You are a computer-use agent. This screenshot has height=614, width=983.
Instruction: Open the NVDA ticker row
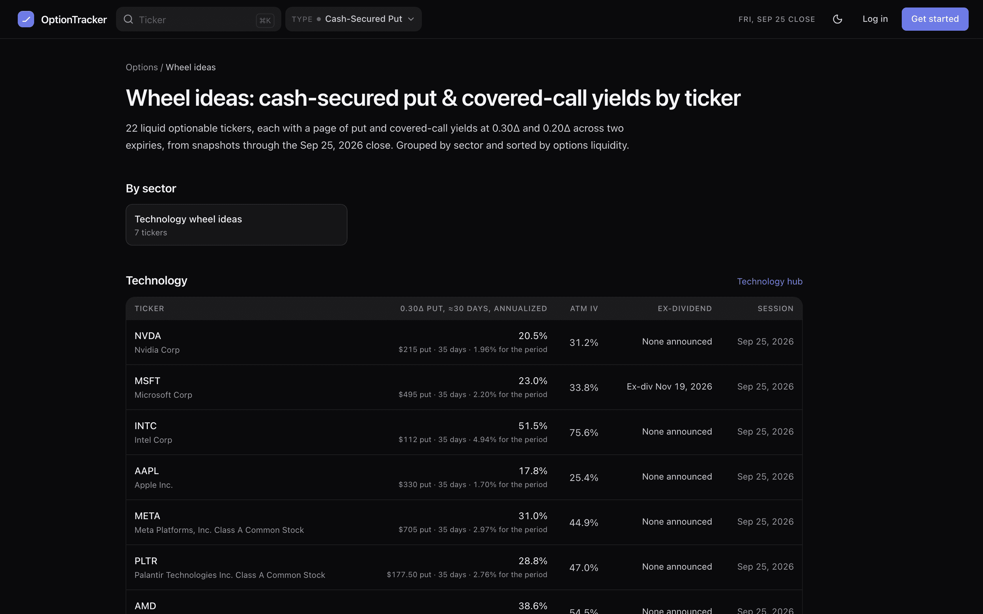coord(464,342)
